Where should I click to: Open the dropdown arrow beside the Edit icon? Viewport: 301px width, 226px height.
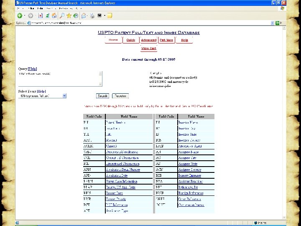coord(105,15)
